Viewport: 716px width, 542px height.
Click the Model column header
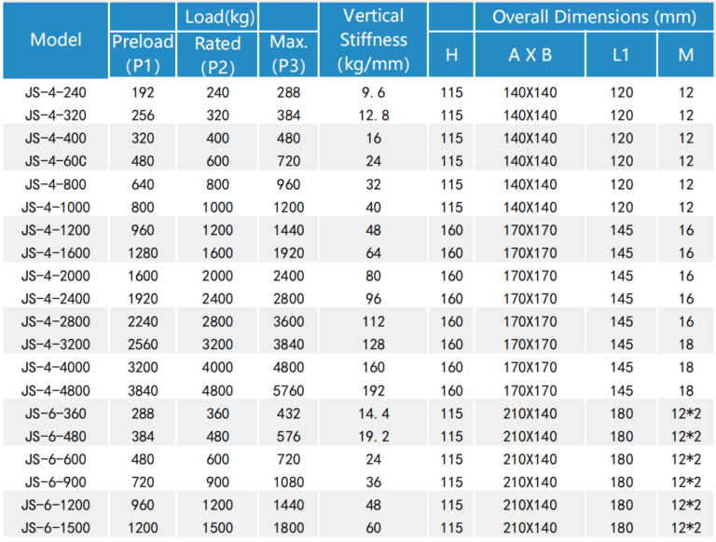click(56, 40)
